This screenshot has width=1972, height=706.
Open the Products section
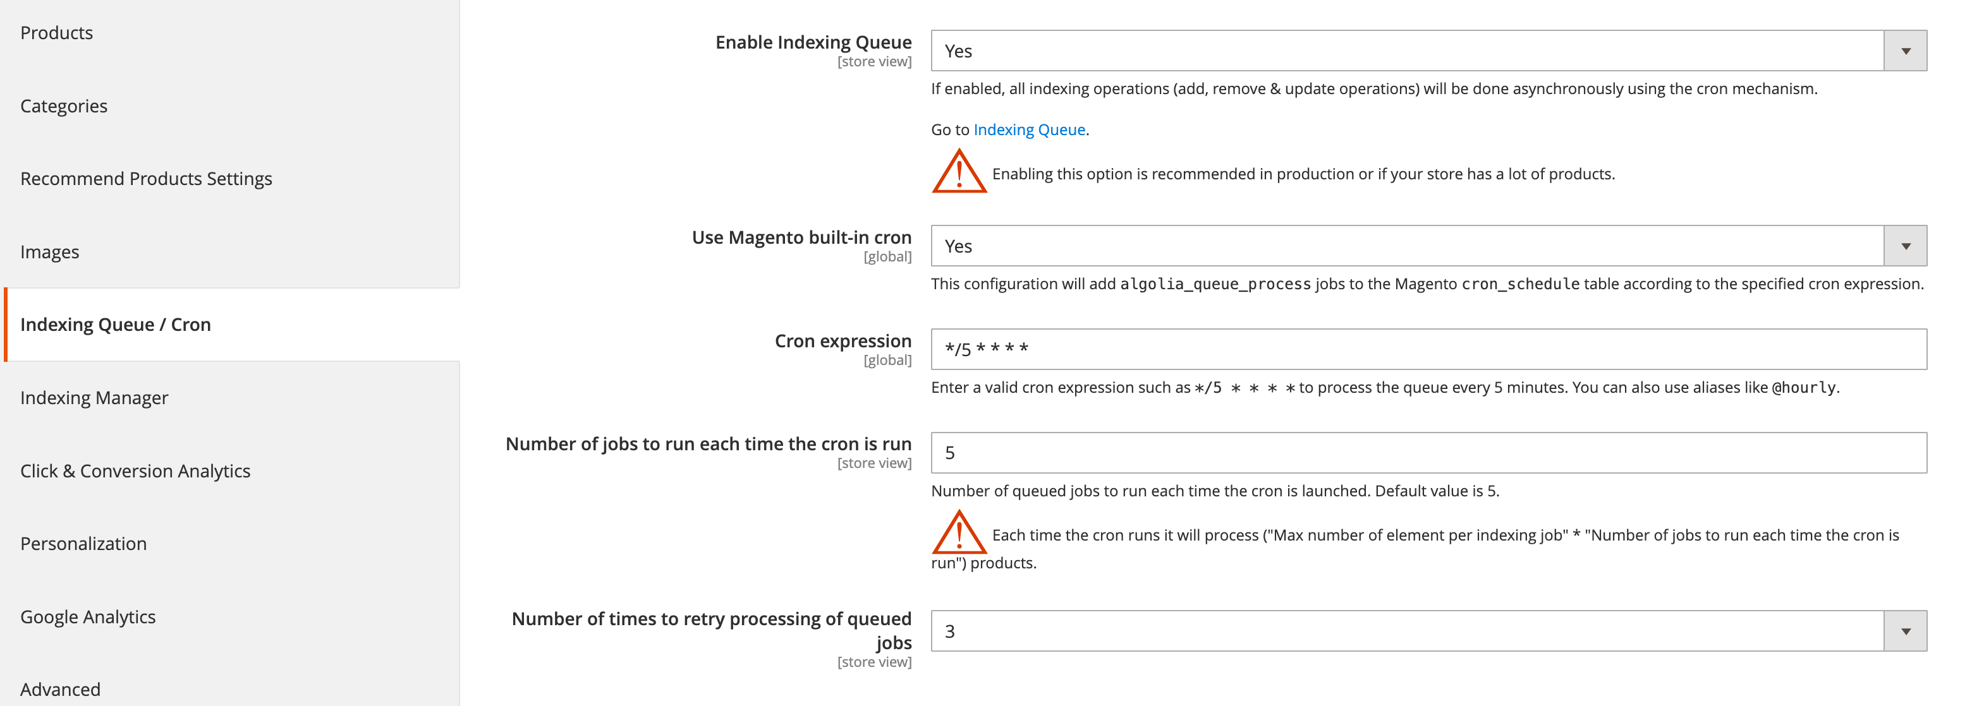click(x=57, y=33)
